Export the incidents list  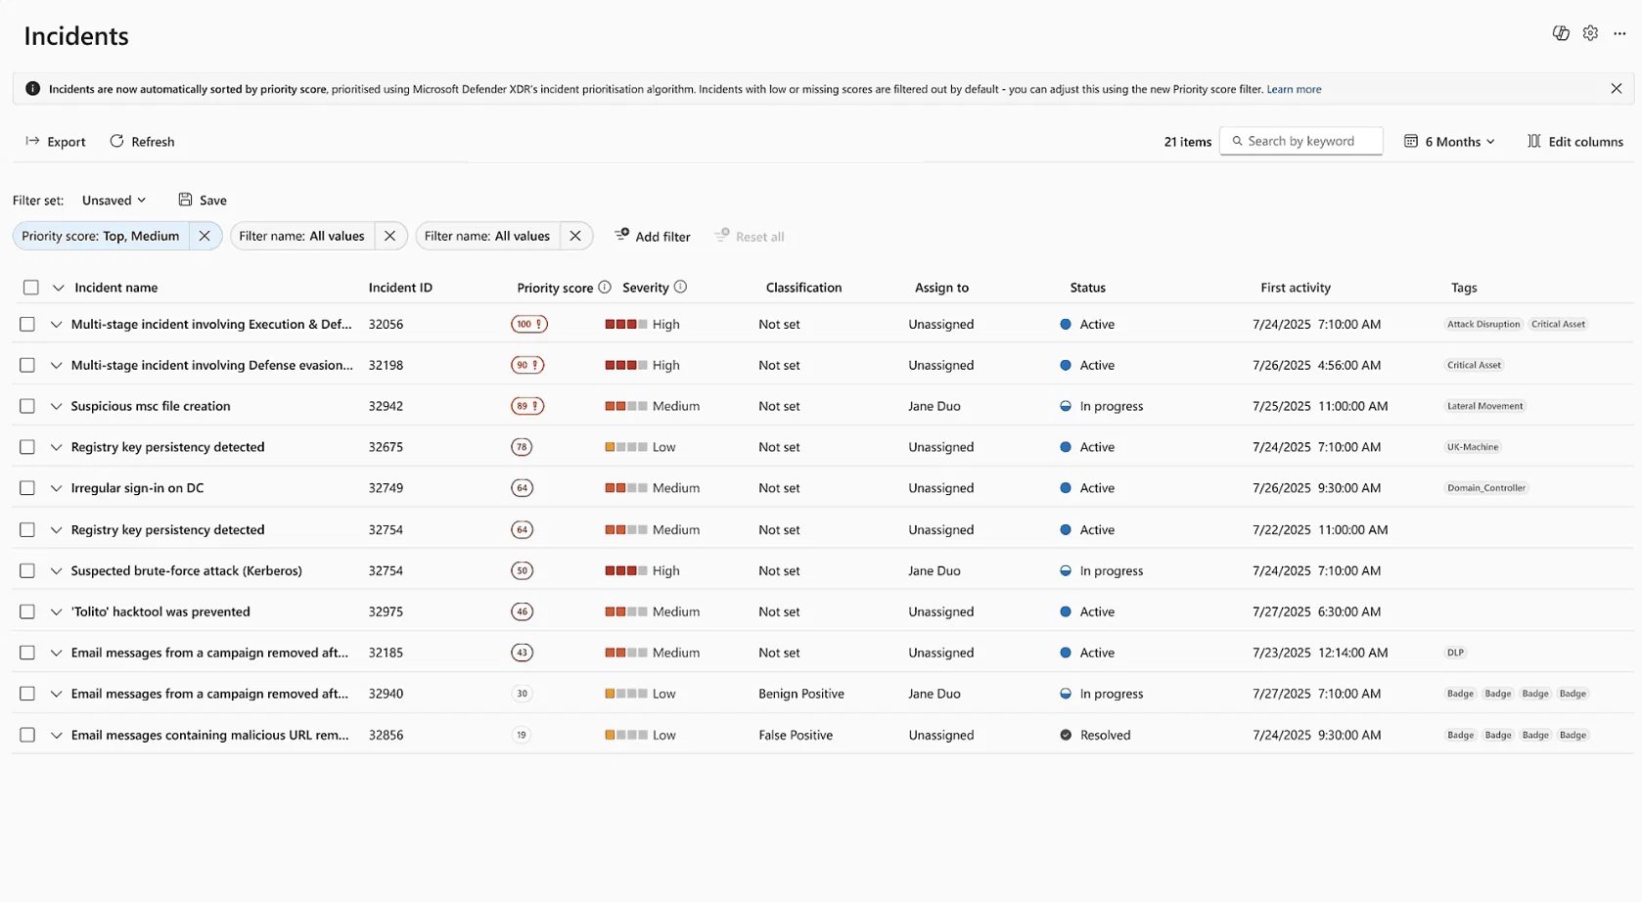56,141
